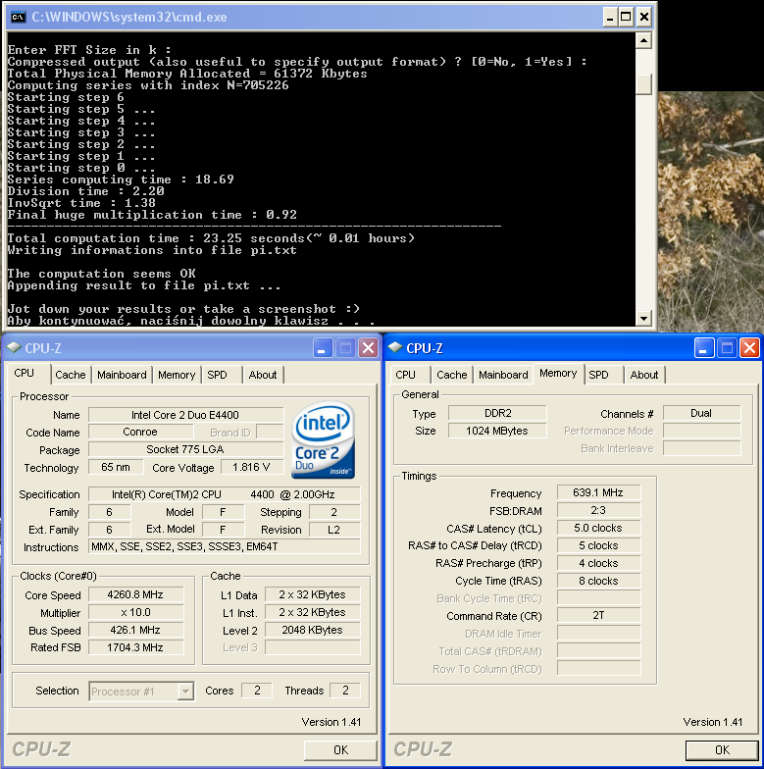This screenshot has height=769, width=764.
Task: Click memory Type value 'DDR2'
Action: tap(497, 413)
